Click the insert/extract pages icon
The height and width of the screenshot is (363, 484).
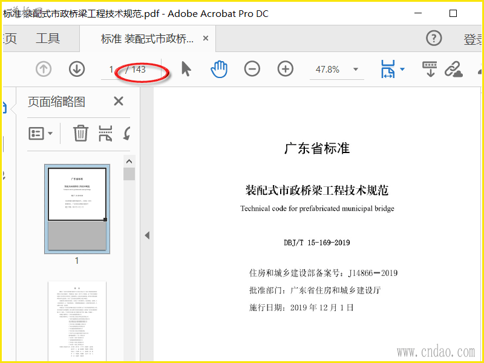pyautogui.click(x=105, y=133)
